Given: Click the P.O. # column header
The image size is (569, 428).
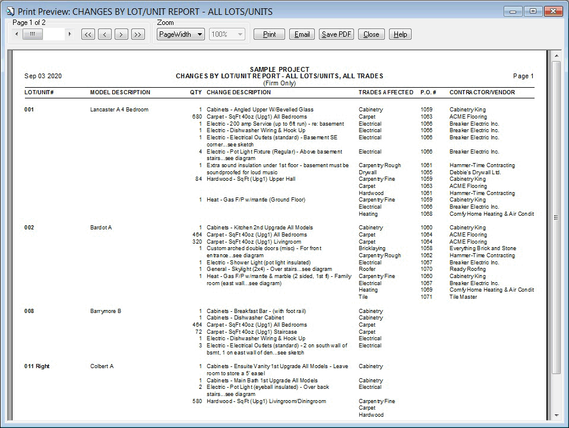Looking at the screenshot, I should tap(429, 92).
